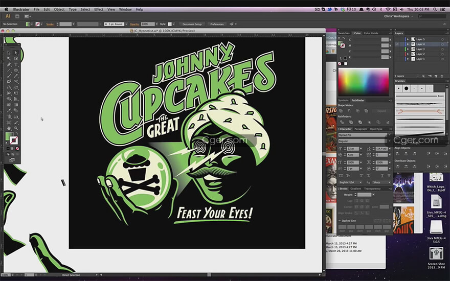
Task: Select the Magic Wand tool
Action: pos(9,58)
